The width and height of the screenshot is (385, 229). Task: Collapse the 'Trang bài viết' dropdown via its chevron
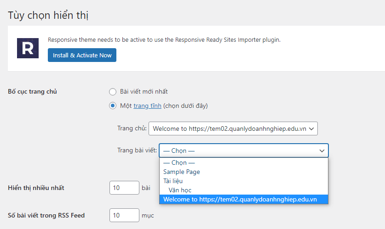322,151
